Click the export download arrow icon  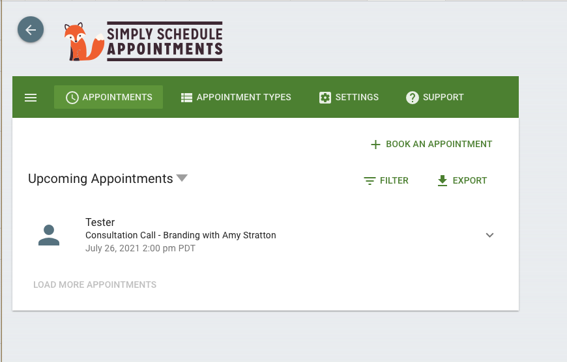(x=443, y=180)
